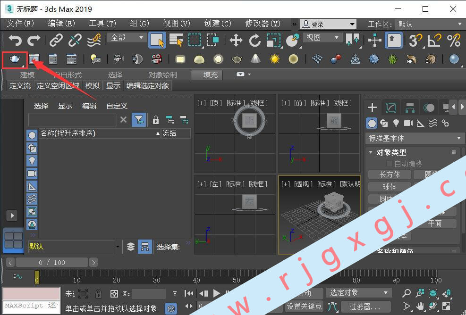Toggle geometry display filter in Scene Explorer
Image resolution: width=466 pixels, height=315 pixels.
coord(32,135)
